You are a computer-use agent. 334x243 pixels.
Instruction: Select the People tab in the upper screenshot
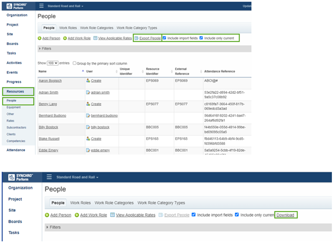pos(49,28)
